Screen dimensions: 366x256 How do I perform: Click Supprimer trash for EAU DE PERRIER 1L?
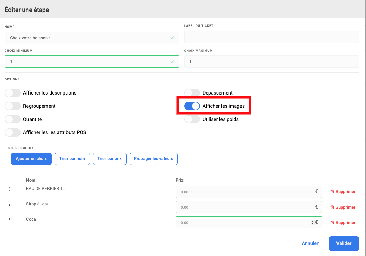[343, 192]
